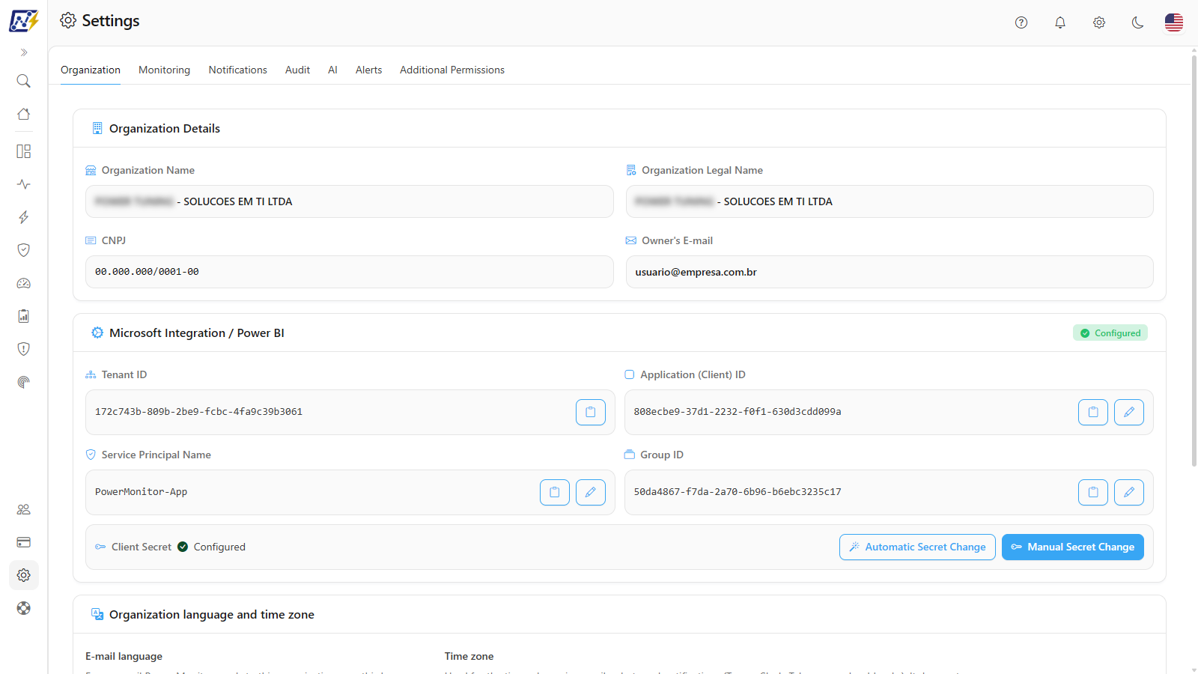This screenshot has height=674, width=1198.
Task: Copy the Service Principal Name
Action: [555, 492]
